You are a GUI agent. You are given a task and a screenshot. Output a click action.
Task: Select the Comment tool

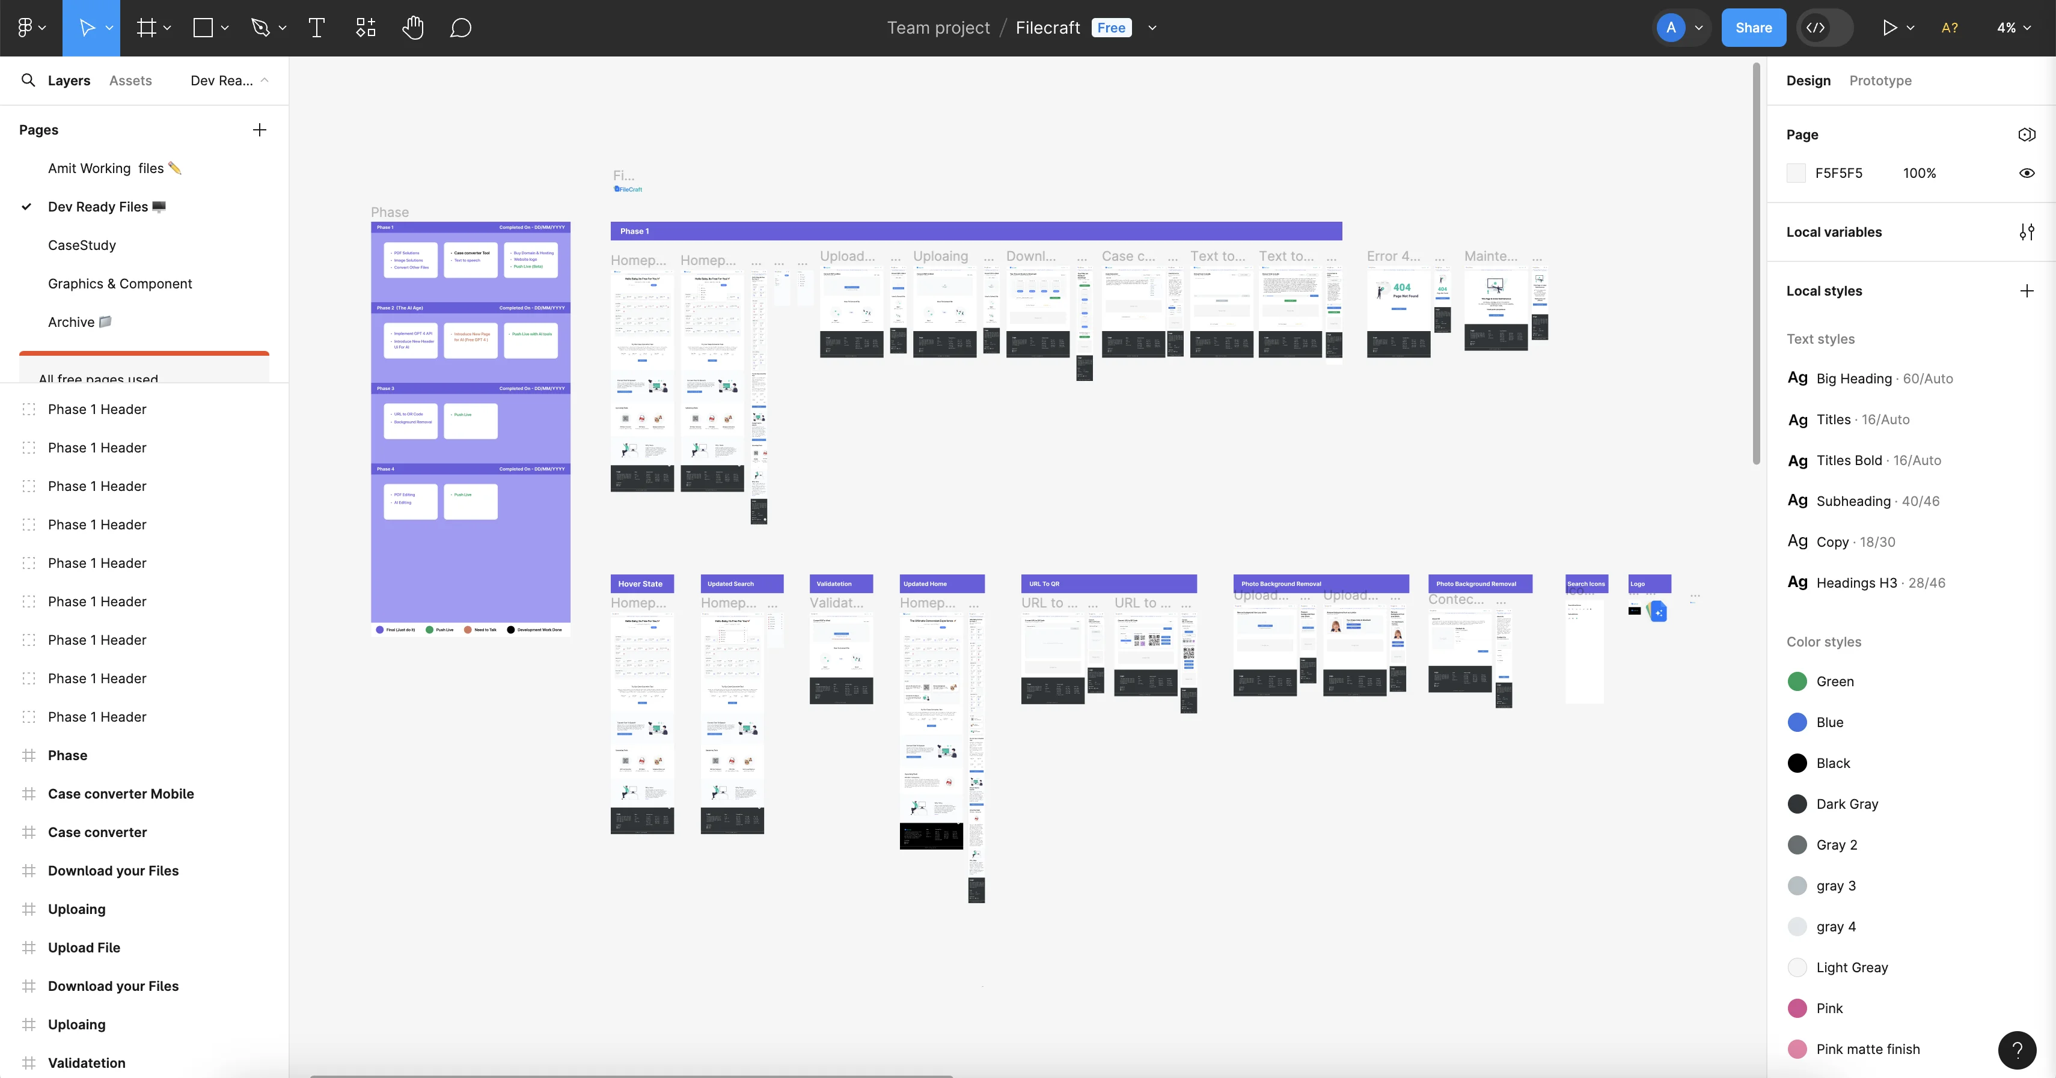pyautogui.click(x=460, y=28)
